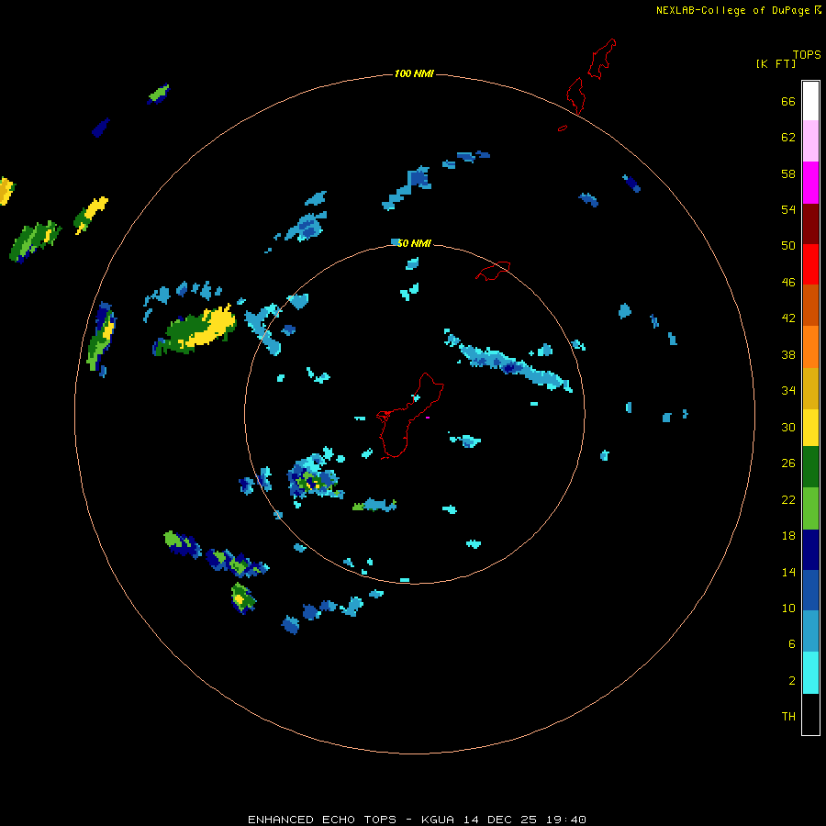The image size is (826, 826).
Task: Choose the dark orange legend swatch
Action: tap(810, 305)
